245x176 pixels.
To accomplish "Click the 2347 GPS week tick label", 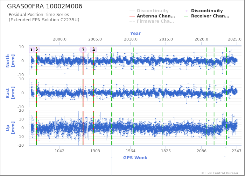I will point(237,151).
